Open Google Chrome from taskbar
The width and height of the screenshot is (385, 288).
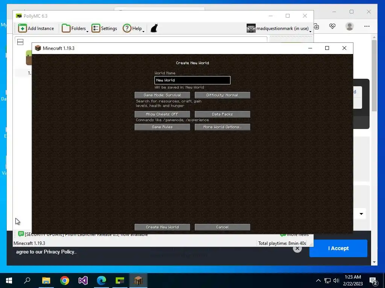[65, 280]
